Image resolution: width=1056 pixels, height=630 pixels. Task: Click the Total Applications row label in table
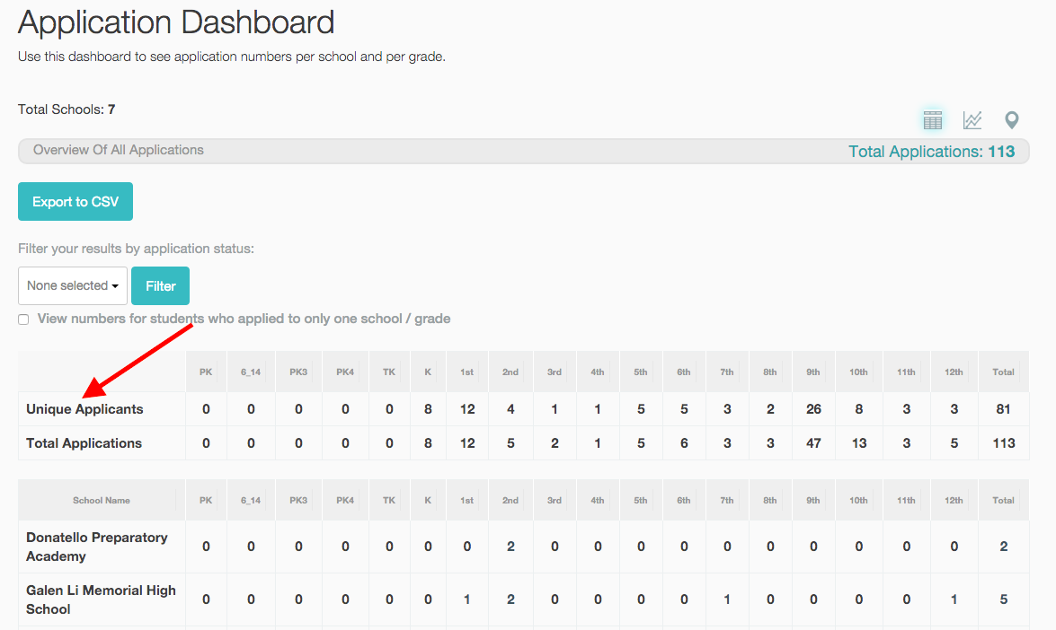tap(84, 443)
